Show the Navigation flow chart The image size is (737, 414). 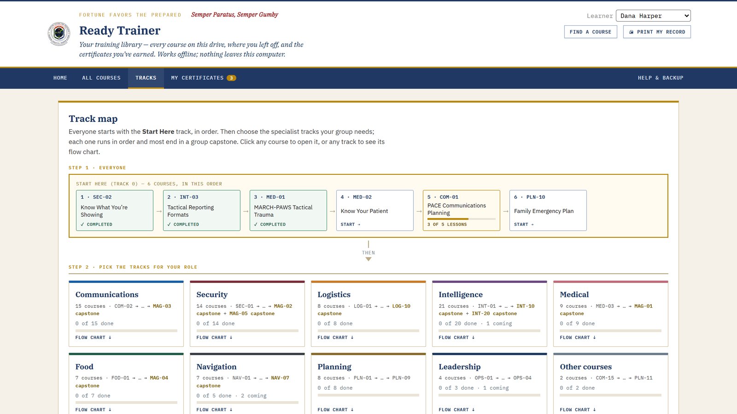215,410
